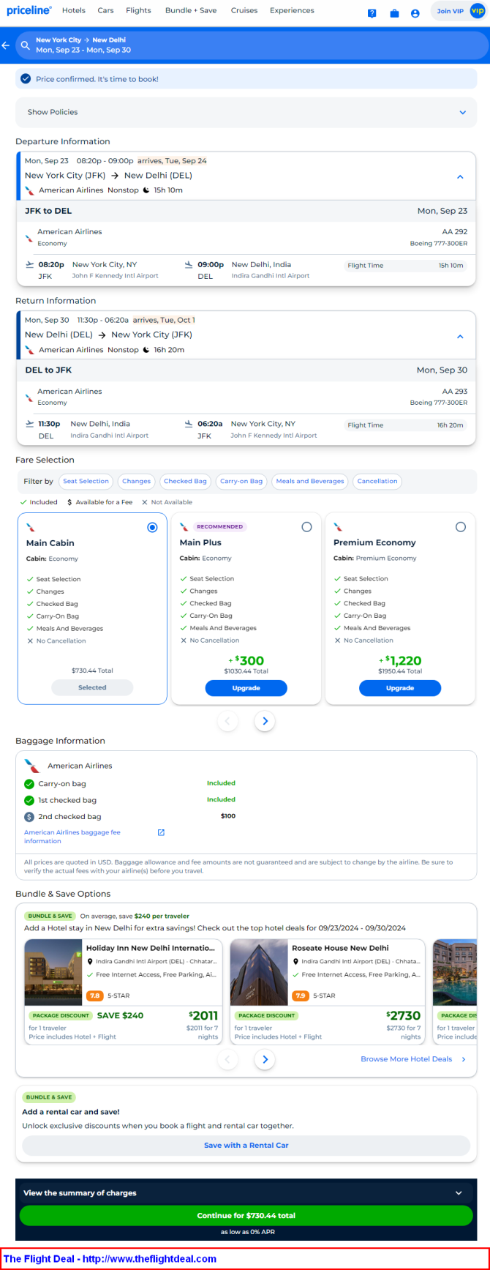Click the landing icon beside 06:20a
Viewport: 490px width, 1270px height.
(x=189, y=424)
